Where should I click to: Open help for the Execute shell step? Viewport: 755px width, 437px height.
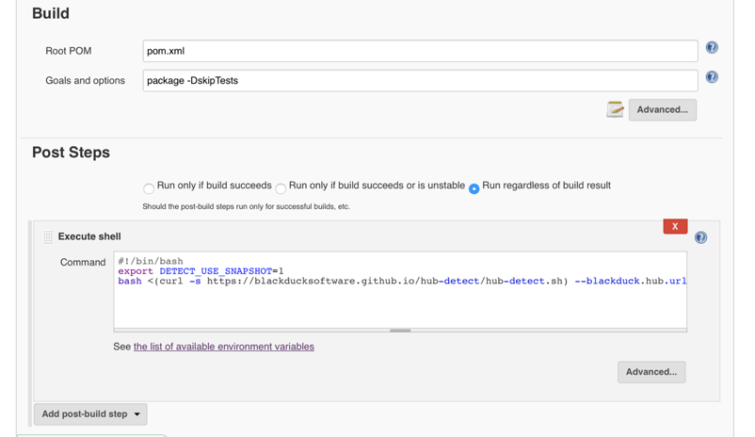pos(700,237)
